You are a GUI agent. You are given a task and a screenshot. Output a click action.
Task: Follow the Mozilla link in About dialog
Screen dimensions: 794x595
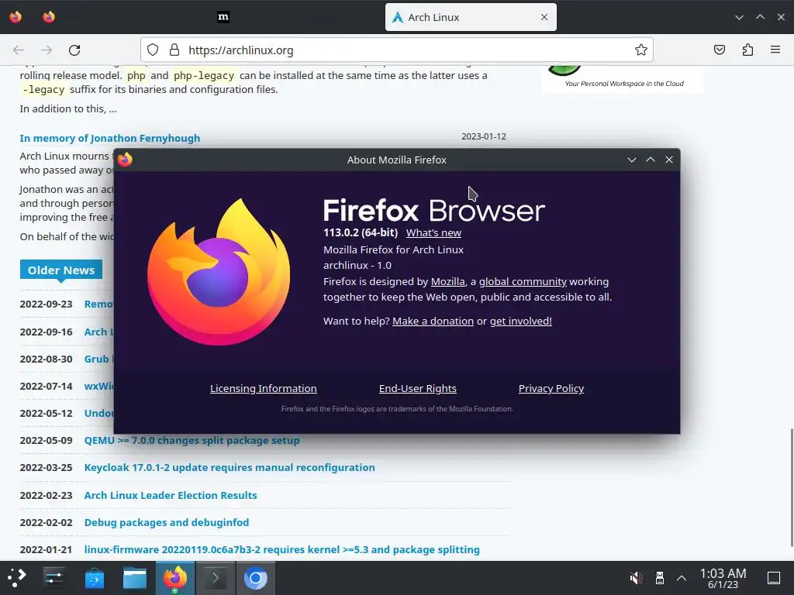[447, 281]
